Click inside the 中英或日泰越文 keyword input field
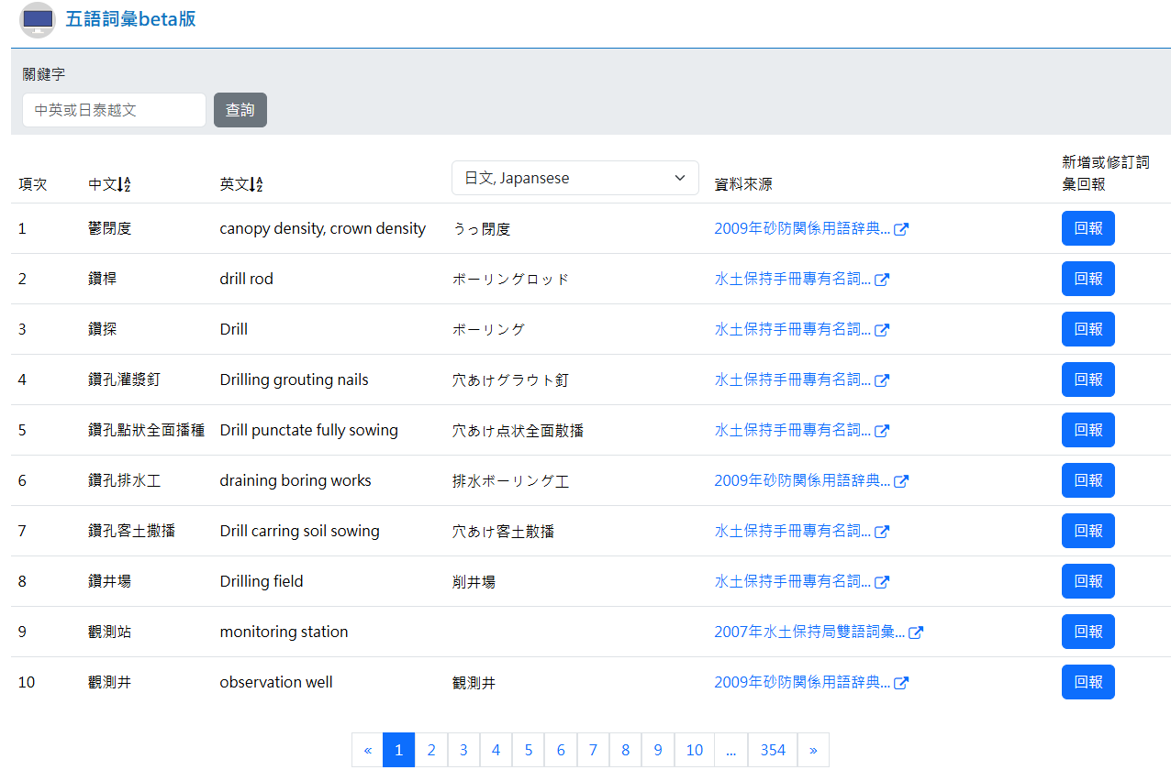Viewport: 1171px width, 770px height. 114,109
